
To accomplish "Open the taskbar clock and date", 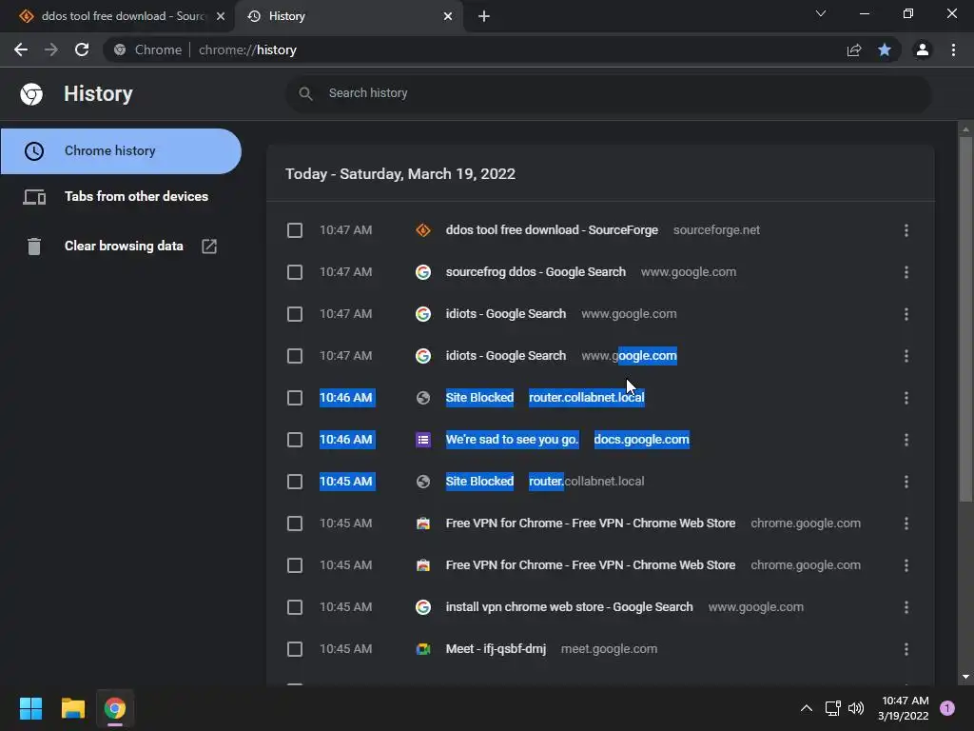I will [904, 708].
